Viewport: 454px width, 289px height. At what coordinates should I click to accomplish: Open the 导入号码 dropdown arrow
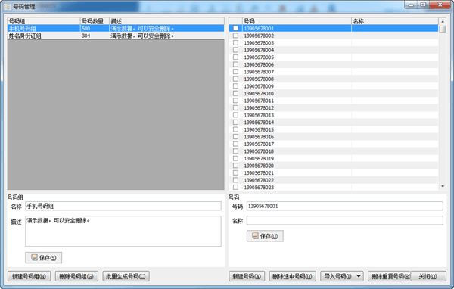click(x=359, y=276)
